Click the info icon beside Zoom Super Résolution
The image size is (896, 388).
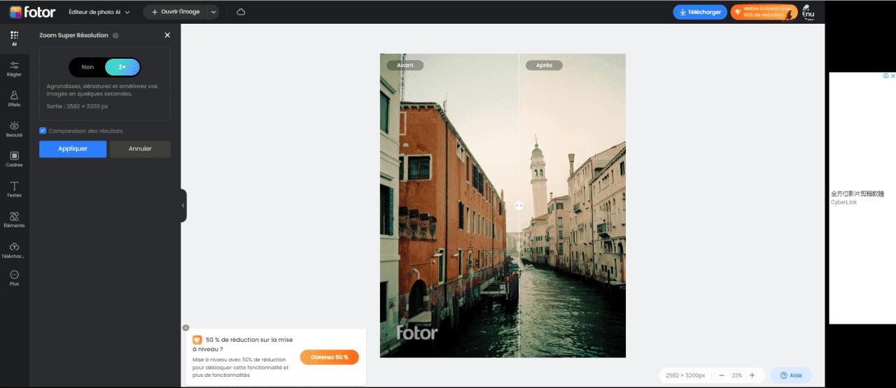point(115,35)
